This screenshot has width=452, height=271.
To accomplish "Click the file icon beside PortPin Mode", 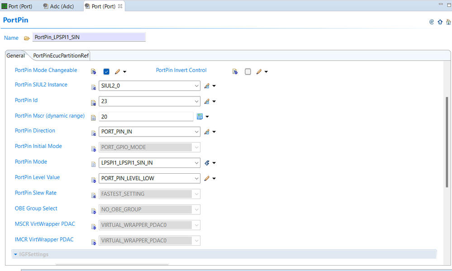I will [93, 164].
